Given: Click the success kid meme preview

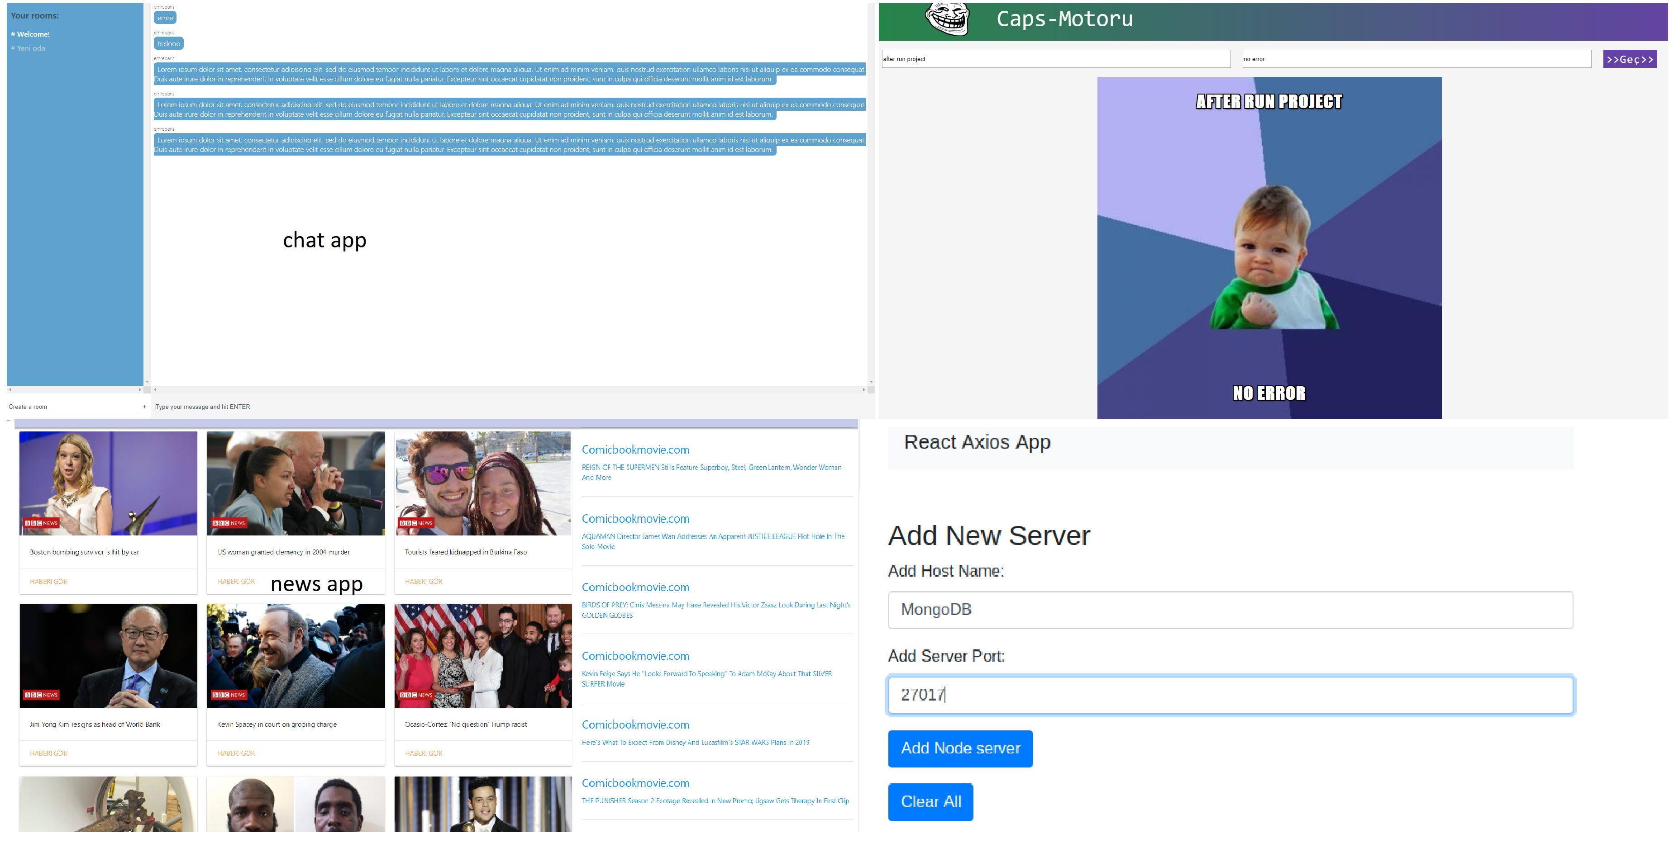Looking at the screenshot, I should tap(1269, 246).
